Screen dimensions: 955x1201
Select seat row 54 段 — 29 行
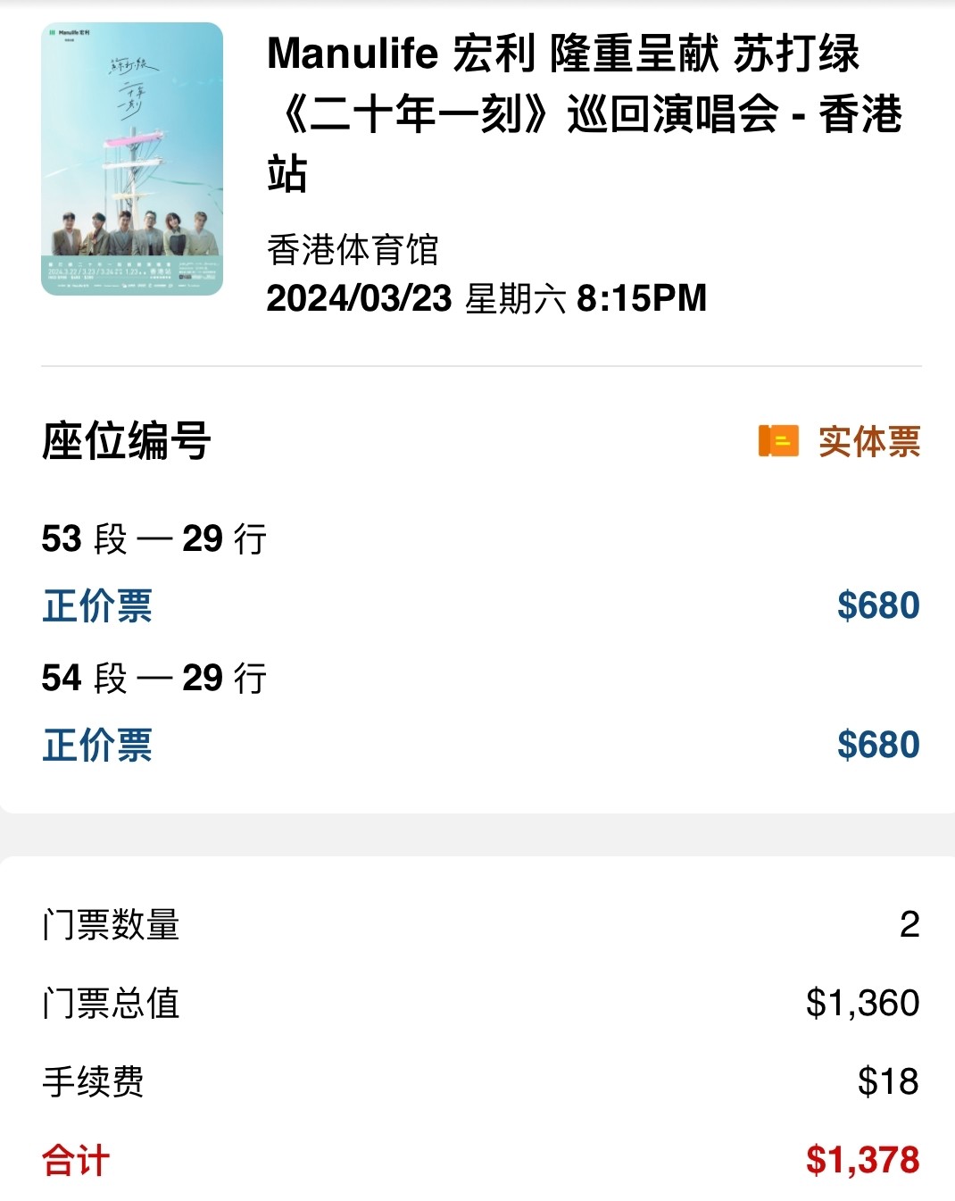coord(154,678)
